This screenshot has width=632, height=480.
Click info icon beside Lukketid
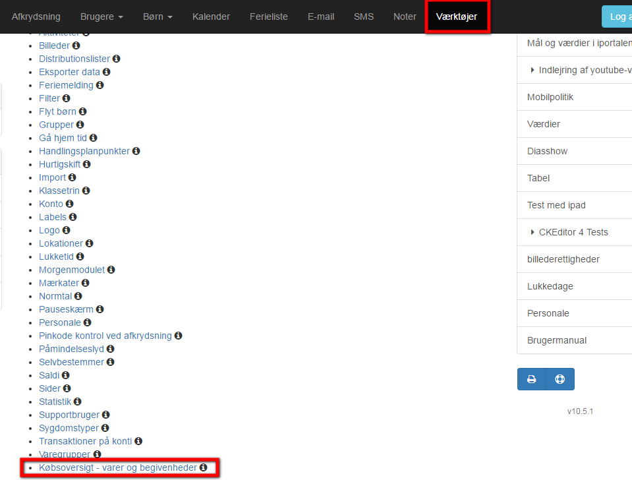click(80, 256)
